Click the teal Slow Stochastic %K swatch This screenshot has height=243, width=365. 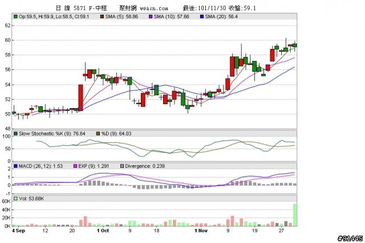click(15, 134)
